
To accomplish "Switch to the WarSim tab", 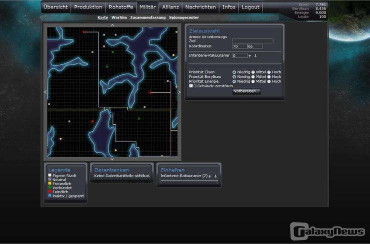I will click(118, 17).
